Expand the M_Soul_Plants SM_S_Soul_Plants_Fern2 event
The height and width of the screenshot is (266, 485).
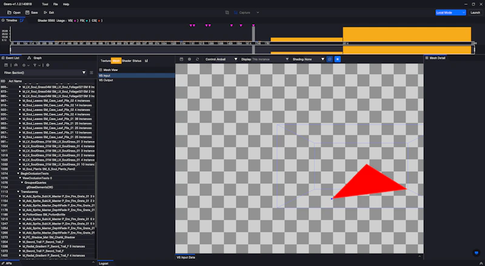click(x=20, y=169)
